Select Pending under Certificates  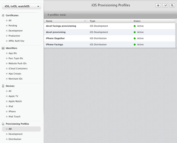tap(13, 26)
